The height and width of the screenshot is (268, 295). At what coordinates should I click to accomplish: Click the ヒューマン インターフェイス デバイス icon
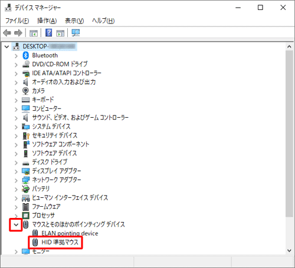point(26,198)
